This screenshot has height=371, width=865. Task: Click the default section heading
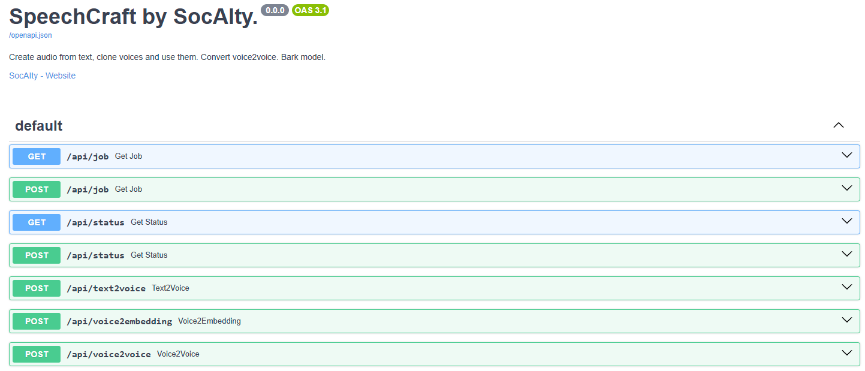(x=39, y=126)
